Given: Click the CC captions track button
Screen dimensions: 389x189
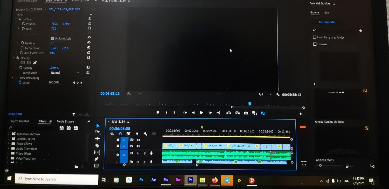Looking at the screenshot, I should tap(154, 134).
